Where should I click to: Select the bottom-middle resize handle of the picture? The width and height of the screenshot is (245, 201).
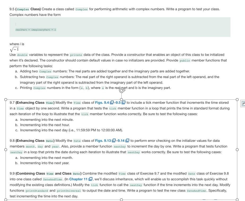(121, 200)
